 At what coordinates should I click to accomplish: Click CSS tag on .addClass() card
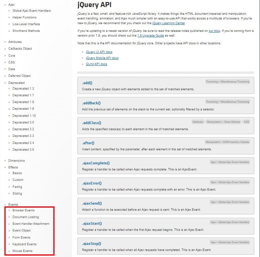246,122
